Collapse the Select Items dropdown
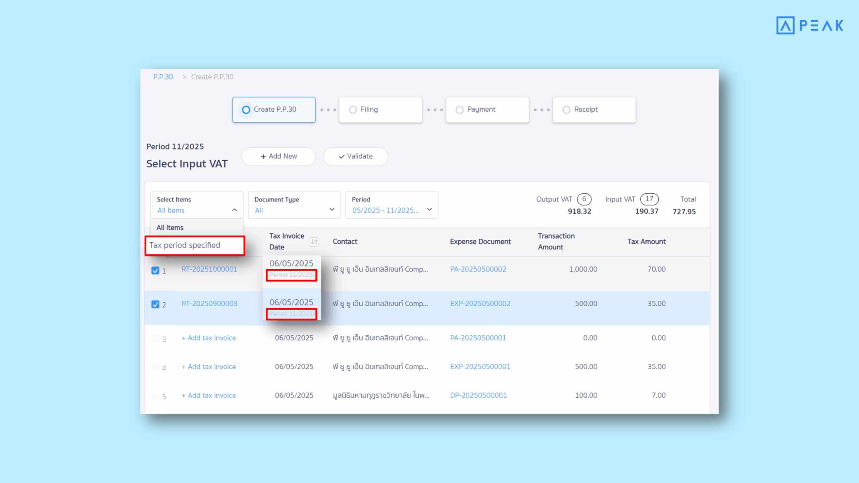859x483 pixels. (235, 210)
